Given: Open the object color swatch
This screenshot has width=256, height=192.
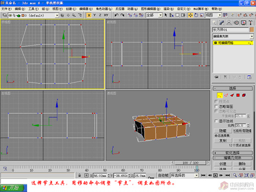Looking at the screenshot, I should point(252,30).
